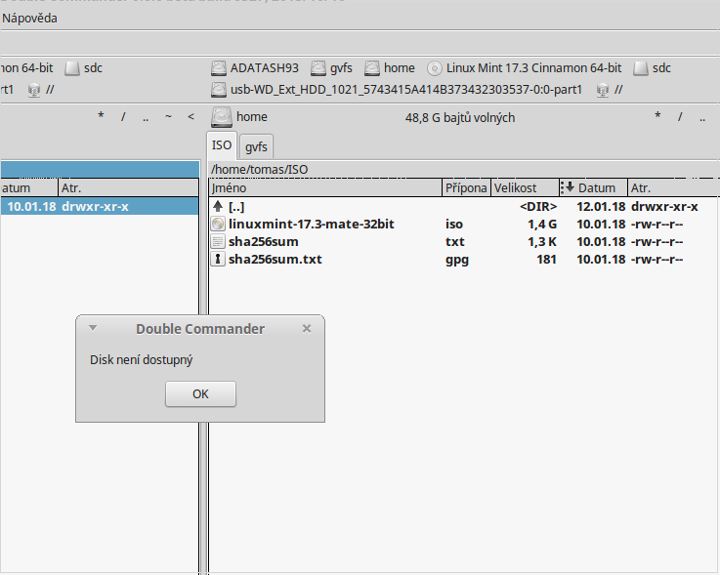This screenshot has height=575, width=720.
Task: Click the Jméno column header
Action: [x=322, y=187]
